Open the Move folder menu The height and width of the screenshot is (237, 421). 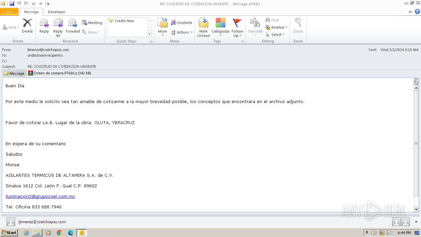click(162, 28)
